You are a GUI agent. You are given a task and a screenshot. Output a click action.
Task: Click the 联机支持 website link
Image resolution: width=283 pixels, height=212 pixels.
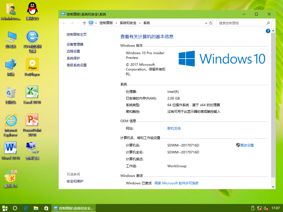coord(174,128)
